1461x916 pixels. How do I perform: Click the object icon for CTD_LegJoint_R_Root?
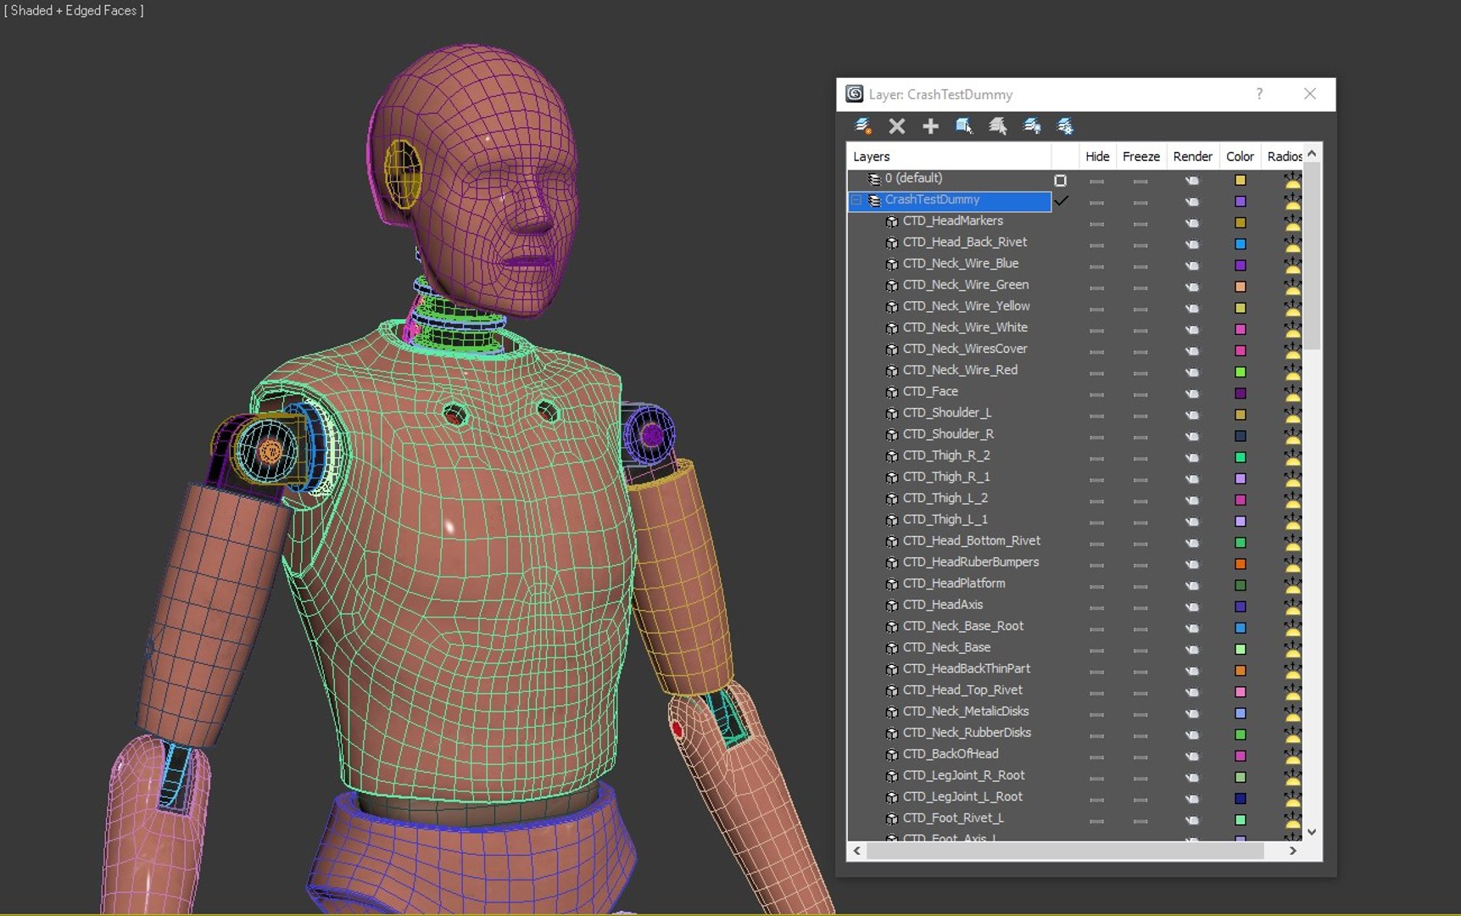(891, 776)
